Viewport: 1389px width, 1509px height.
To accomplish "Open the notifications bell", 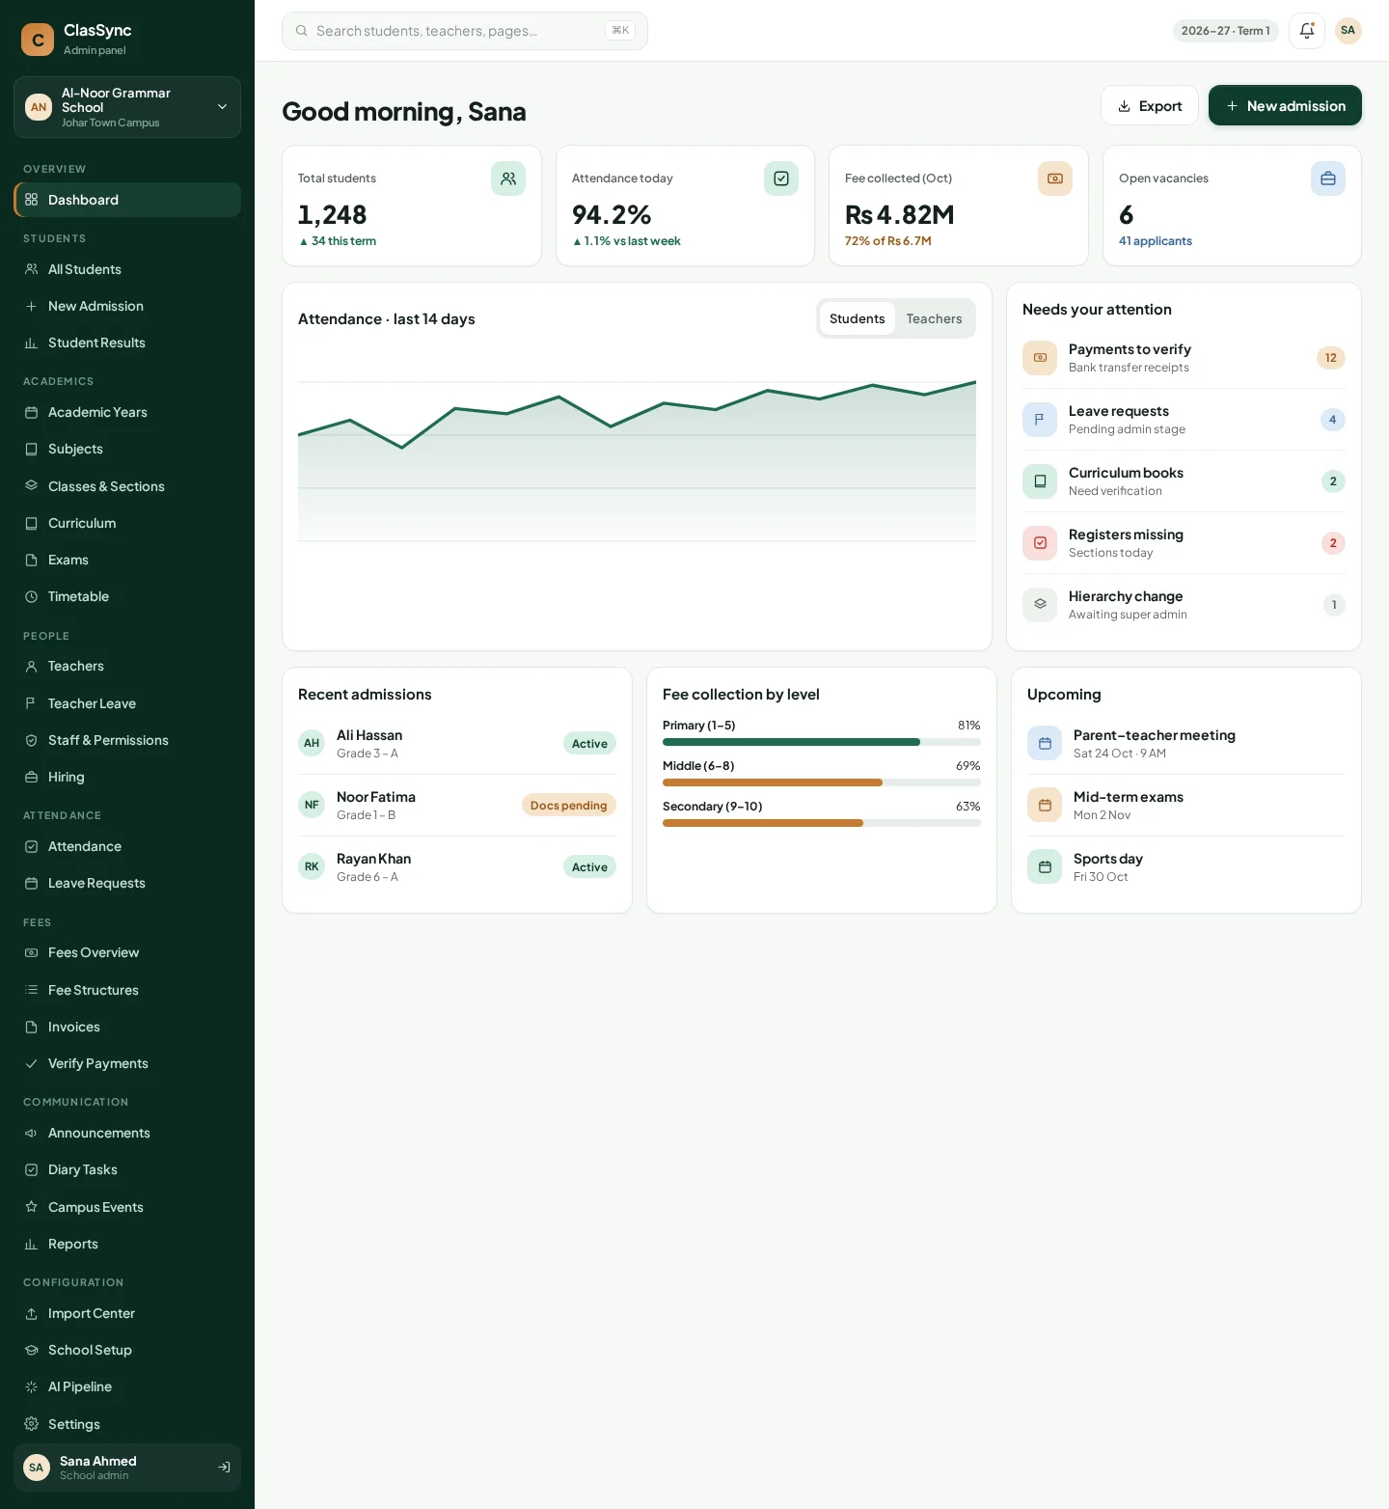I will click(1307, 31).
